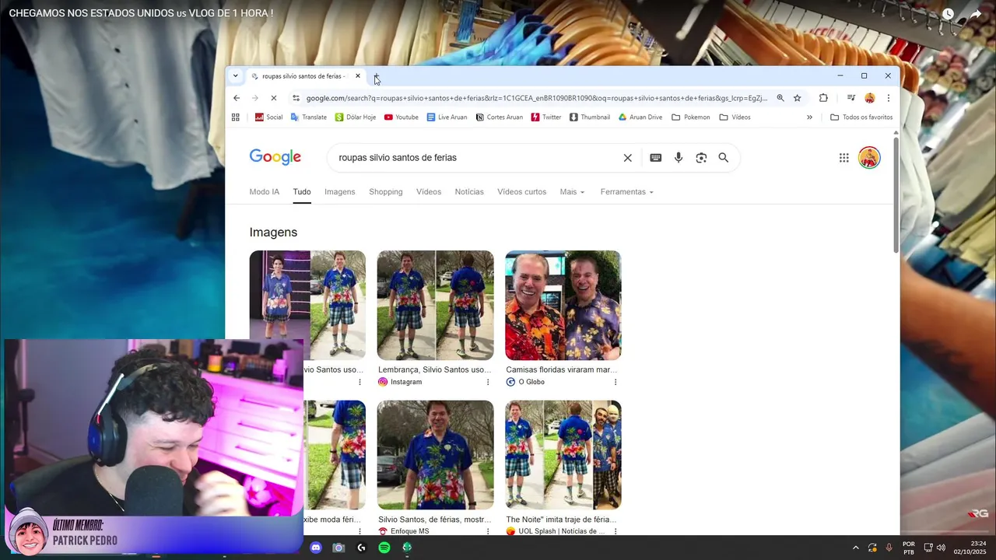Open a new Chrome tab
This screenshot has height=560, width=996.
(x=377, y=76)
